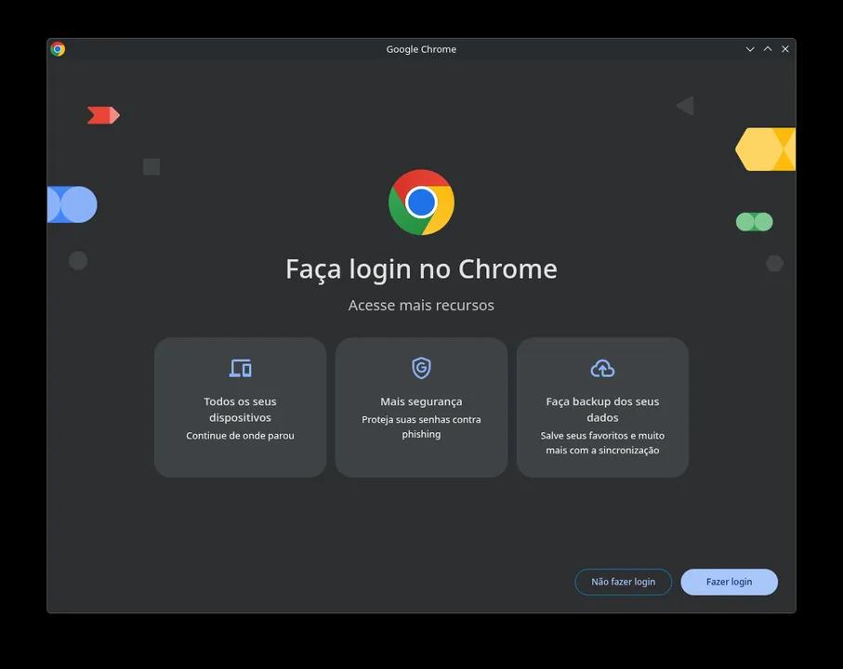This screenshot has height=669, width=843.
Task: Click Proteja suas senhas contra phishing text
Action: point(421,426)
